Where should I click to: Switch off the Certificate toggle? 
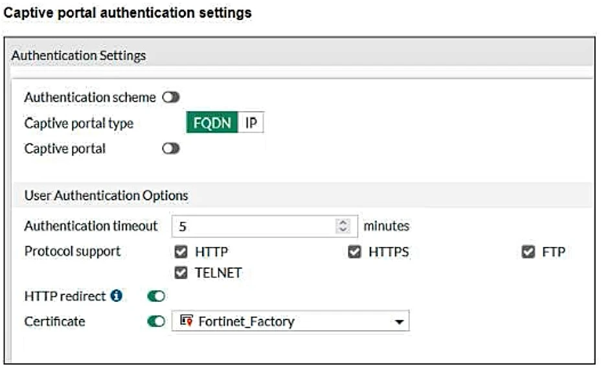click(156, 321)
